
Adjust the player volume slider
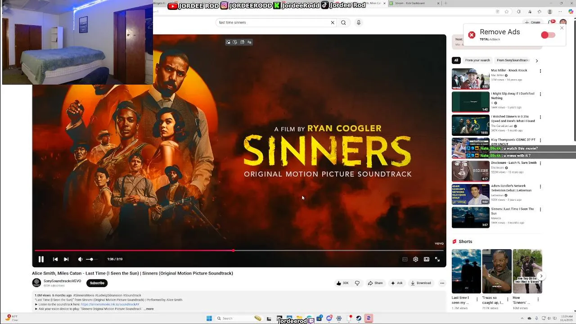coord(91,259)
